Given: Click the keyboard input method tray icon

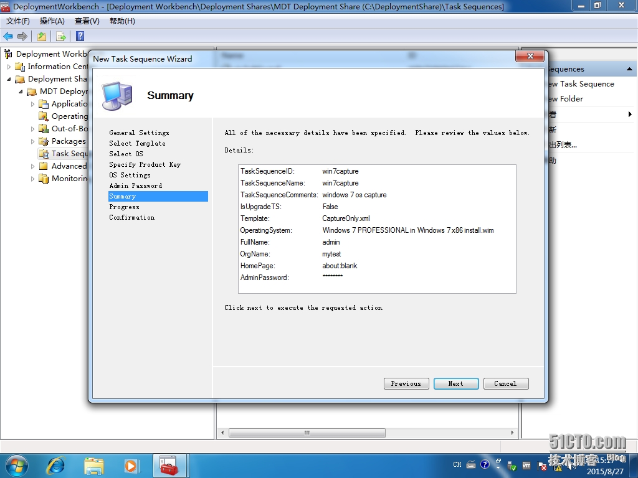Looking at the screenshot, I should click(471, 464).
